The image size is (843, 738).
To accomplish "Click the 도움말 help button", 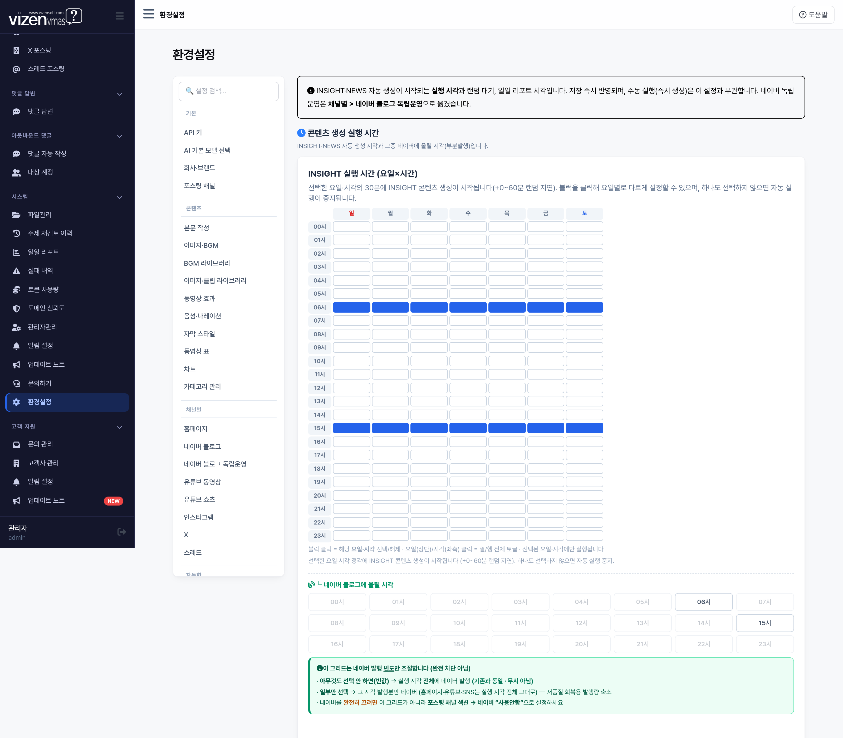I will point(813,15).
